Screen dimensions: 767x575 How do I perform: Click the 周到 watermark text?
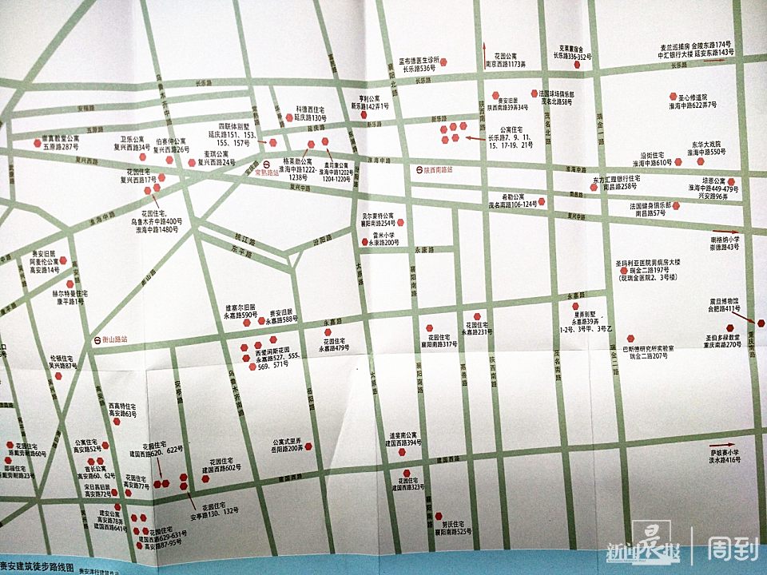coord(730,550)
